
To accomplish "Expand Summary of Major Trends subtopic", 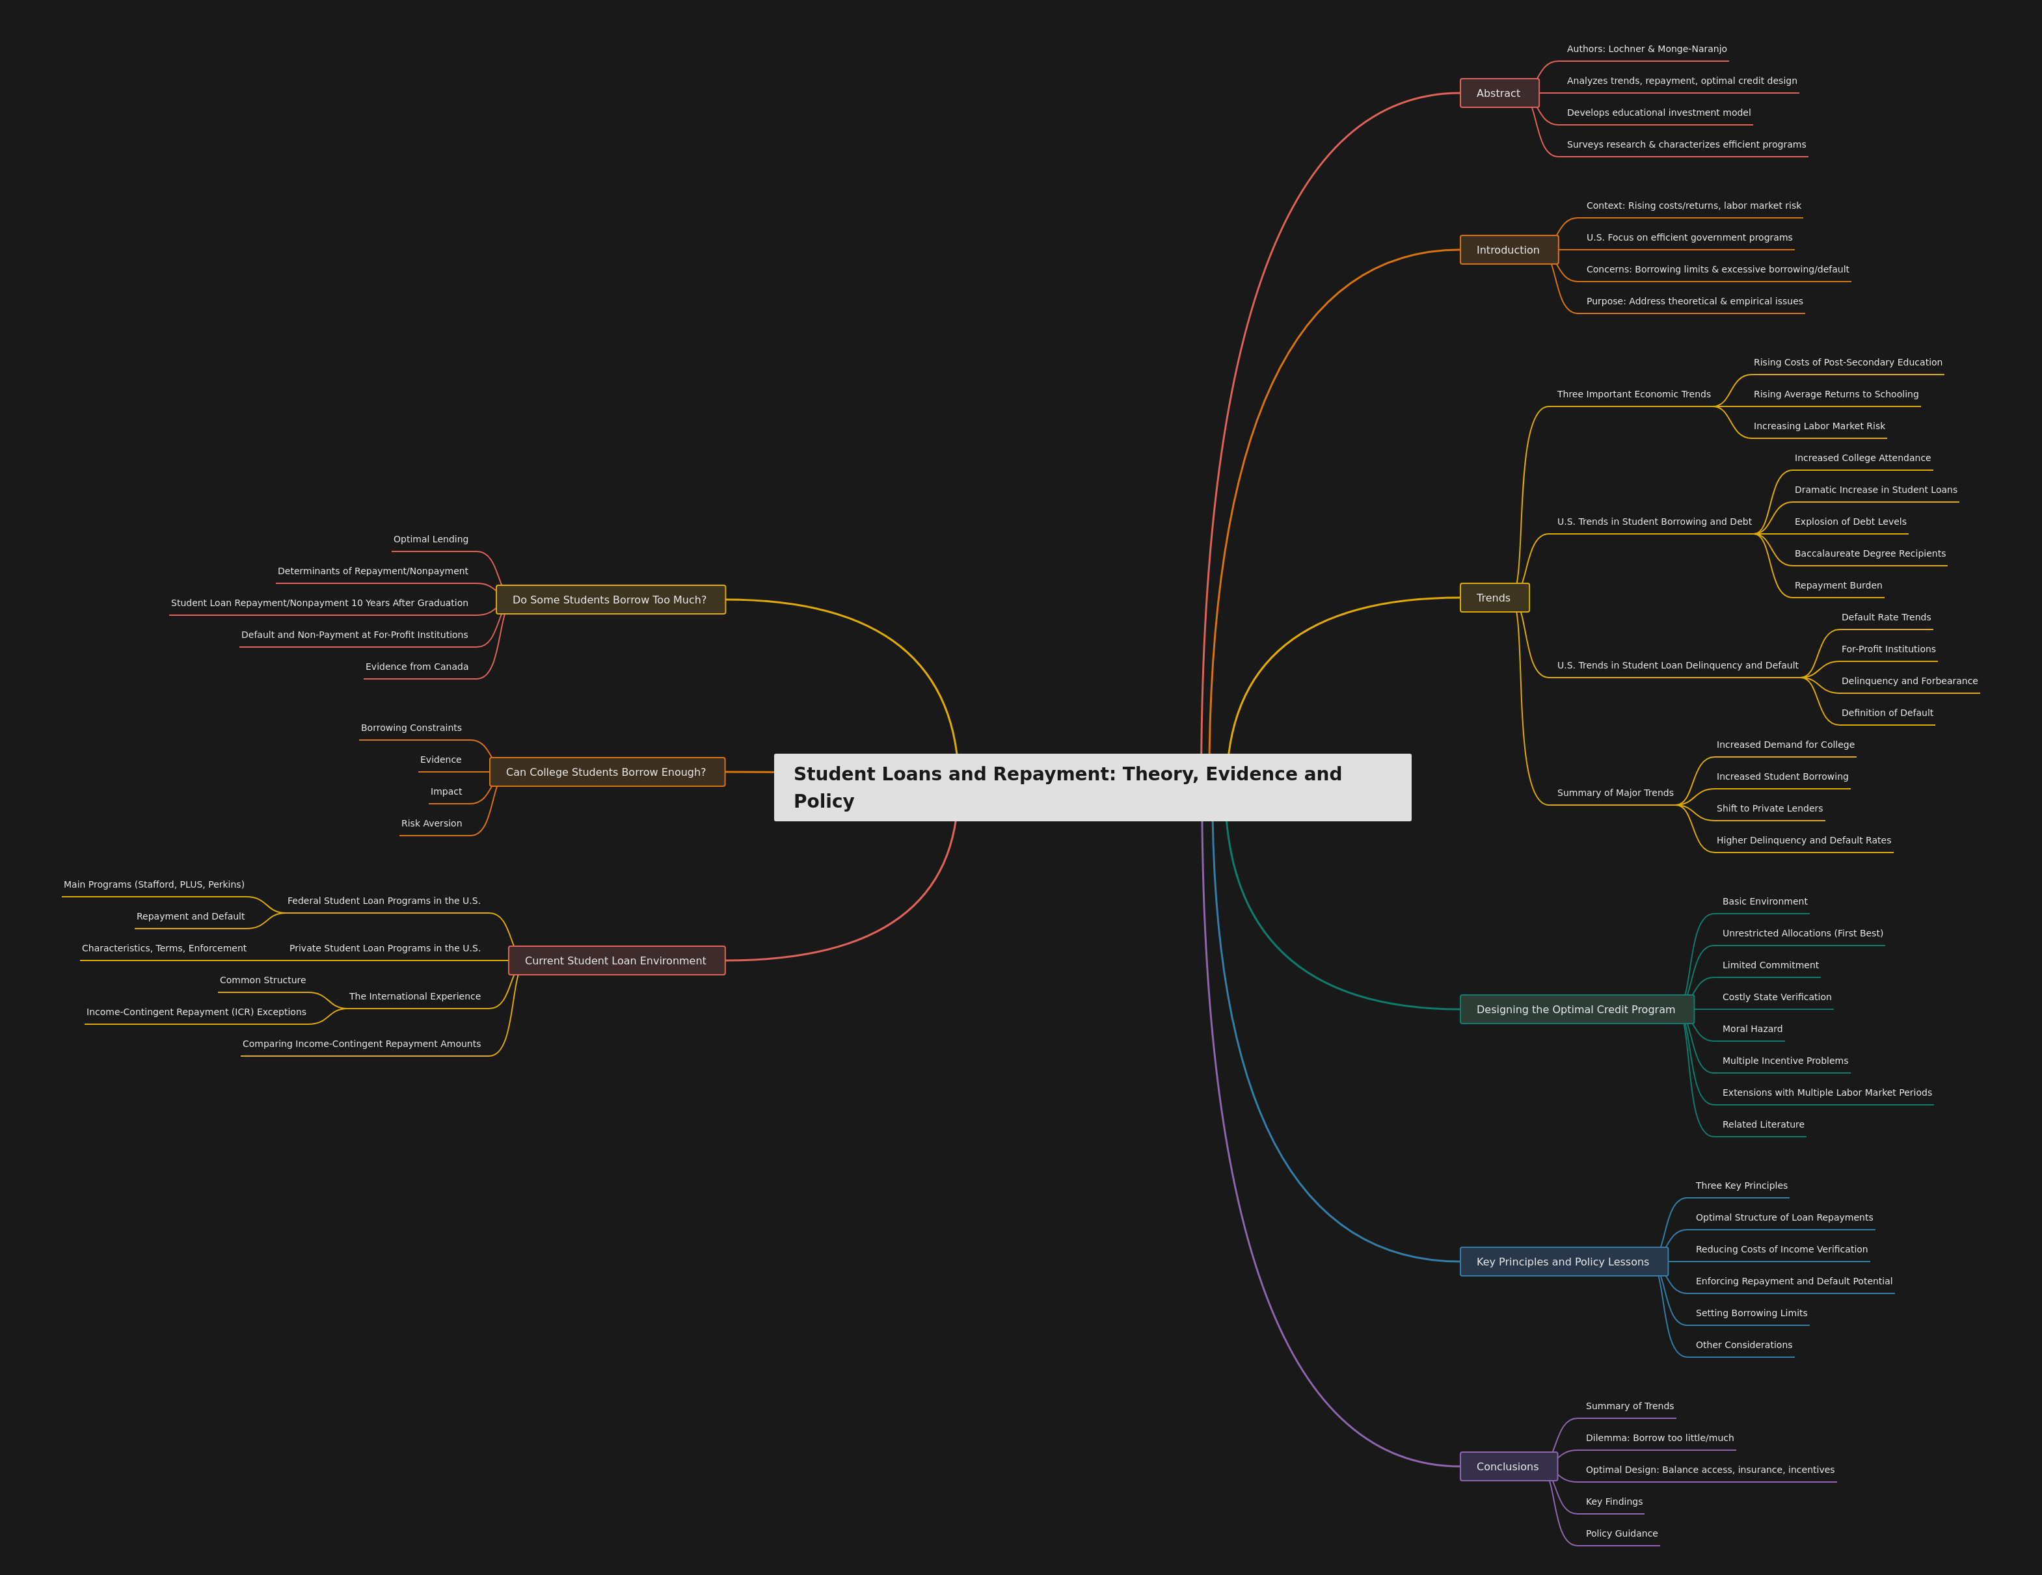I will pos(1615,793).
